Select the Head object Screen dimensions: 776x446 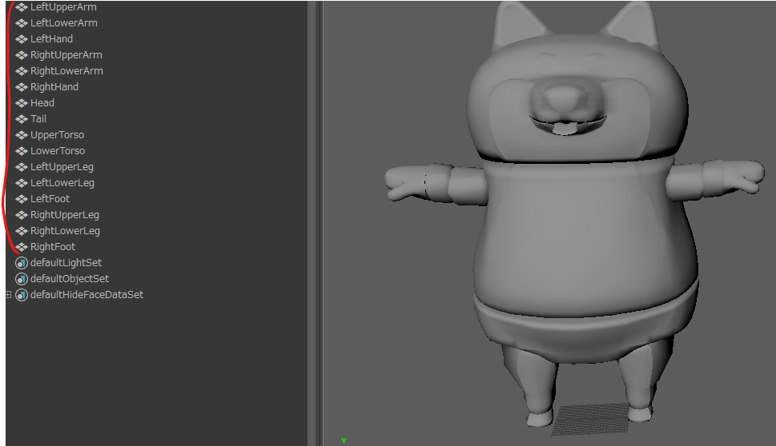[x=42, y=103]
